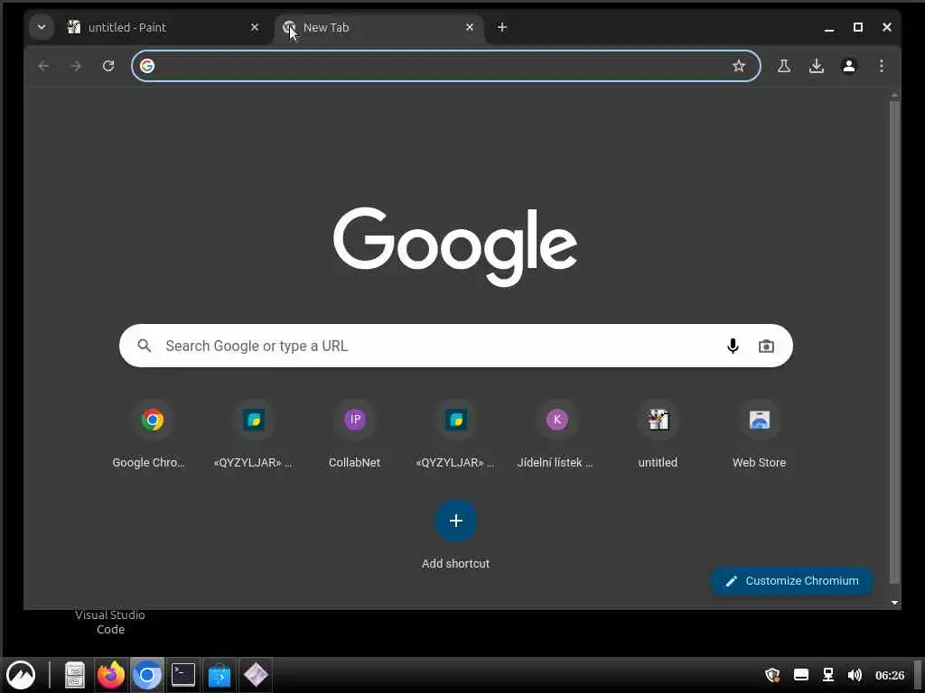Open the Downloads toolbar icon
The image size is (925, 693).
(x=817, y=66)
